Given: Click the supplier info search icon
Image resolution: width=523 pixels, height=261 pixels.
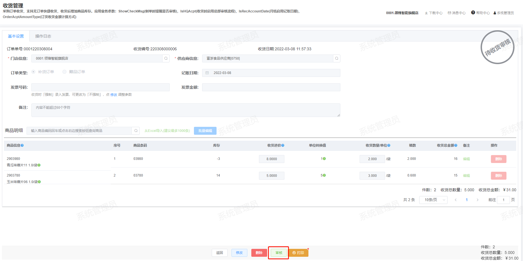Looking at the screenshot, I should pos(336,58).
